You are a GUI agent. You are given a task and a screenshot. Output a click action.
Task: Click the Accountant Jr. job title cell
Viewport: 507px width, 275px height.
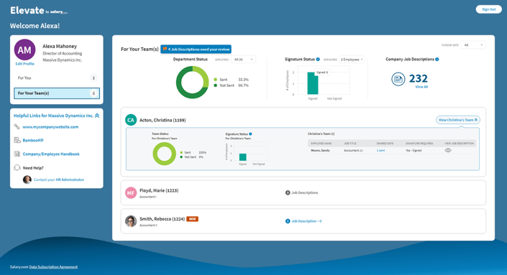tap(353, 150)
